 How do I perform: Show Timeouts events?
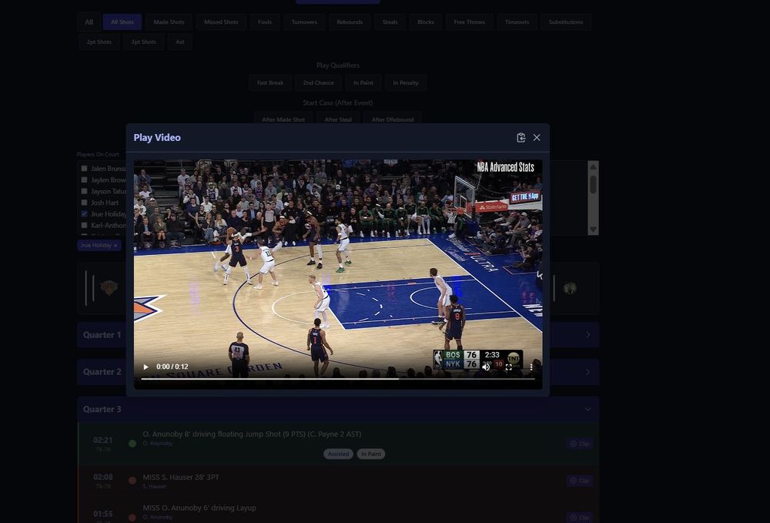pyautogui.click(x=517, y=22)
